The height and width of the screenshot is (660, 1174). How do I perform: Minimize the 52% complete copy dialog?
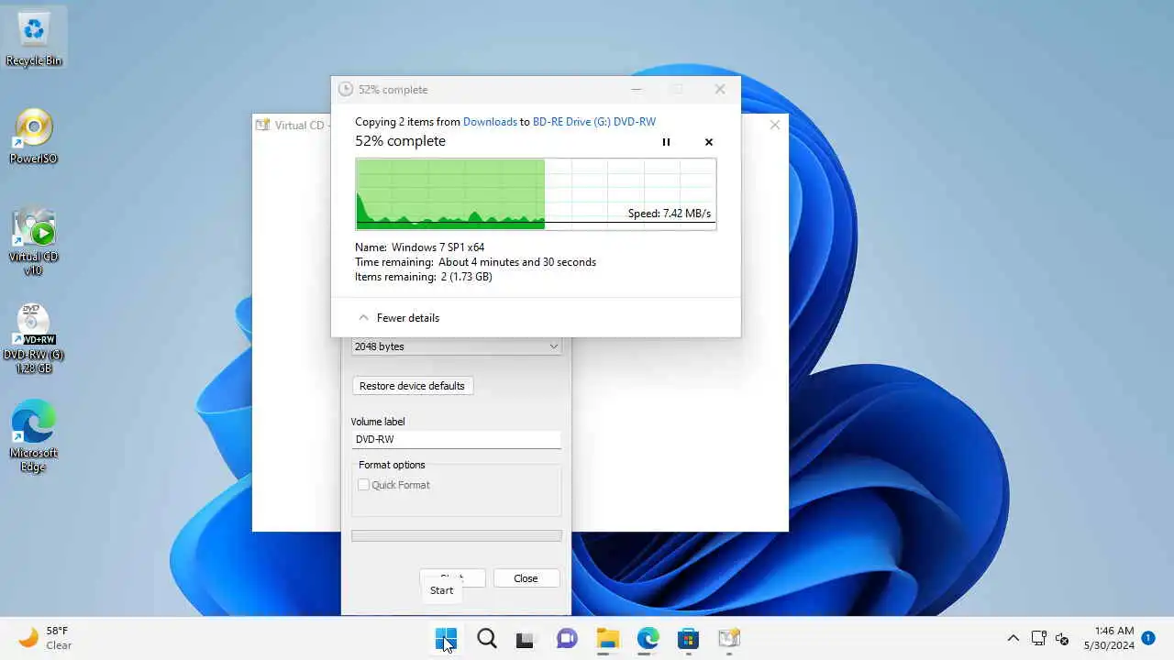(637, 90)
